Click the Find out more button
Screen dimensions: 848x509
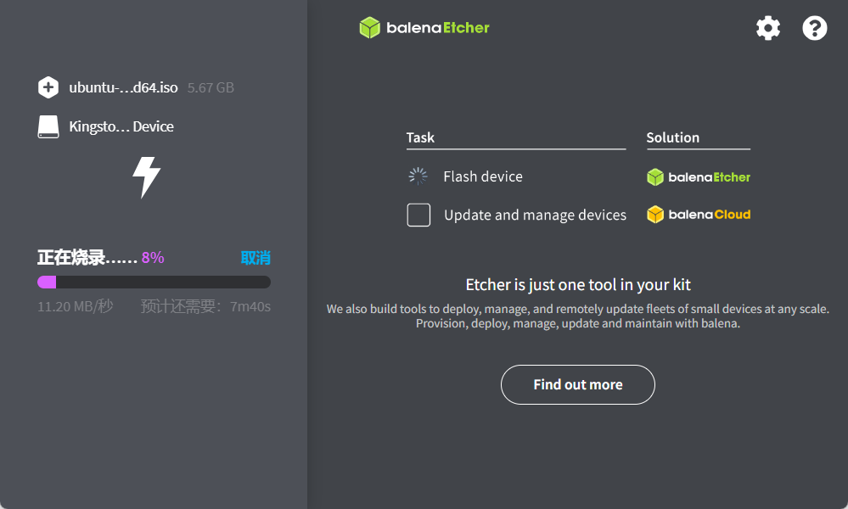[x=577, y=385]
